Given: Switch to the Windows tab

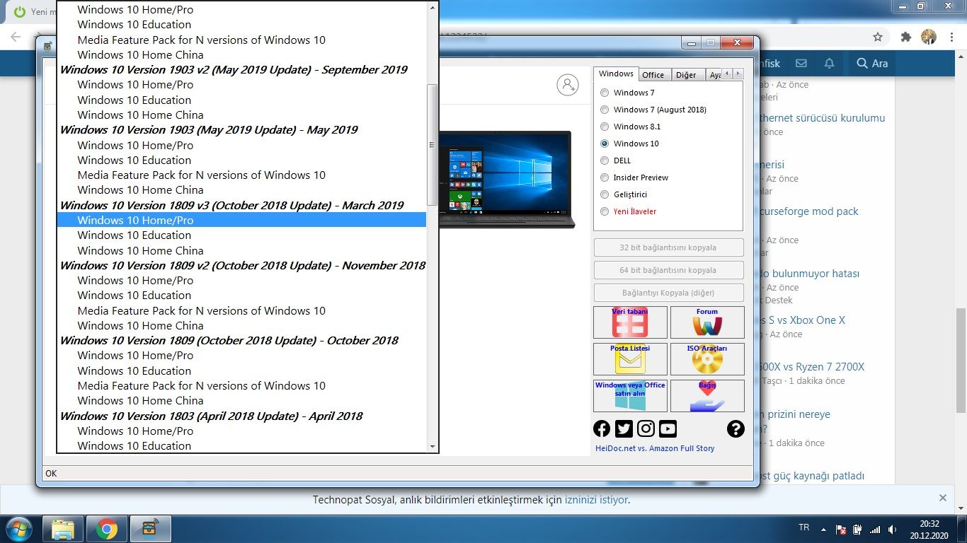Looking at the screenshot, I should point(616,74).
